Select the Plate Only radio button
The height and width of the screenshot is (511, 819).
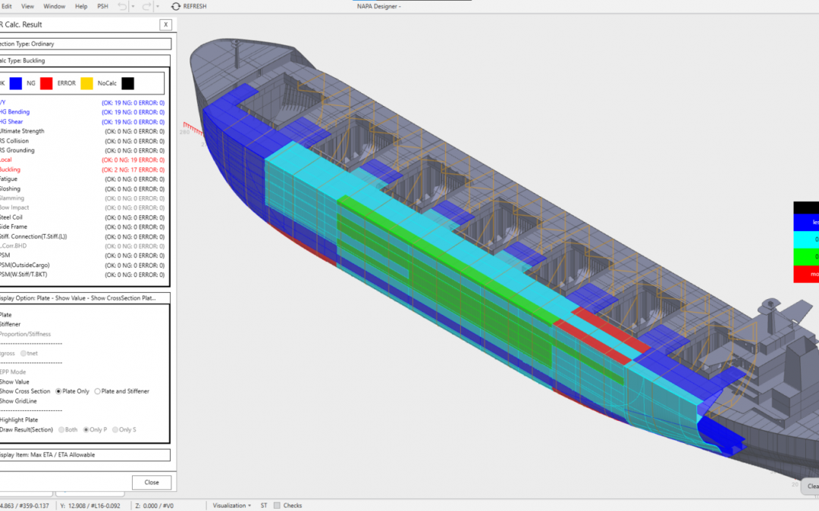(59, 391)
